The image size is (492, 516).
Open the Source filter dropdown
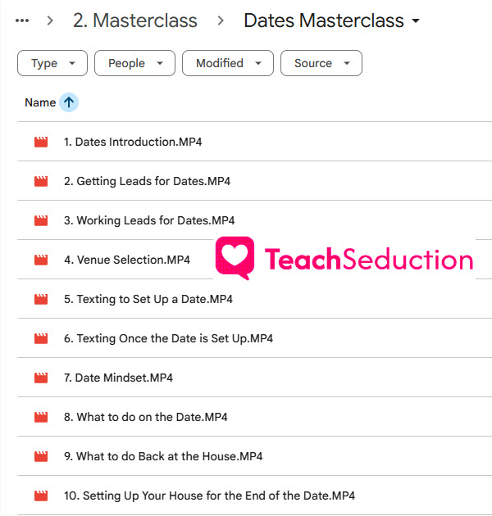point(321,63)
